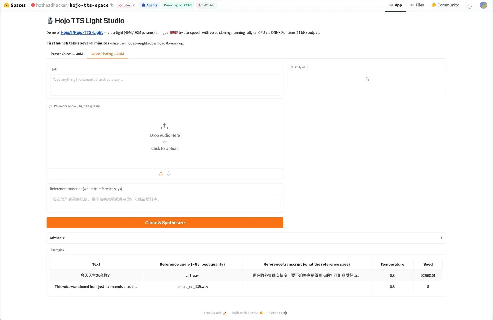Image resolution: width=493 pixels, height=320 pixels.
Task: Click the Click to Upload text
Action: click(165, 148)
